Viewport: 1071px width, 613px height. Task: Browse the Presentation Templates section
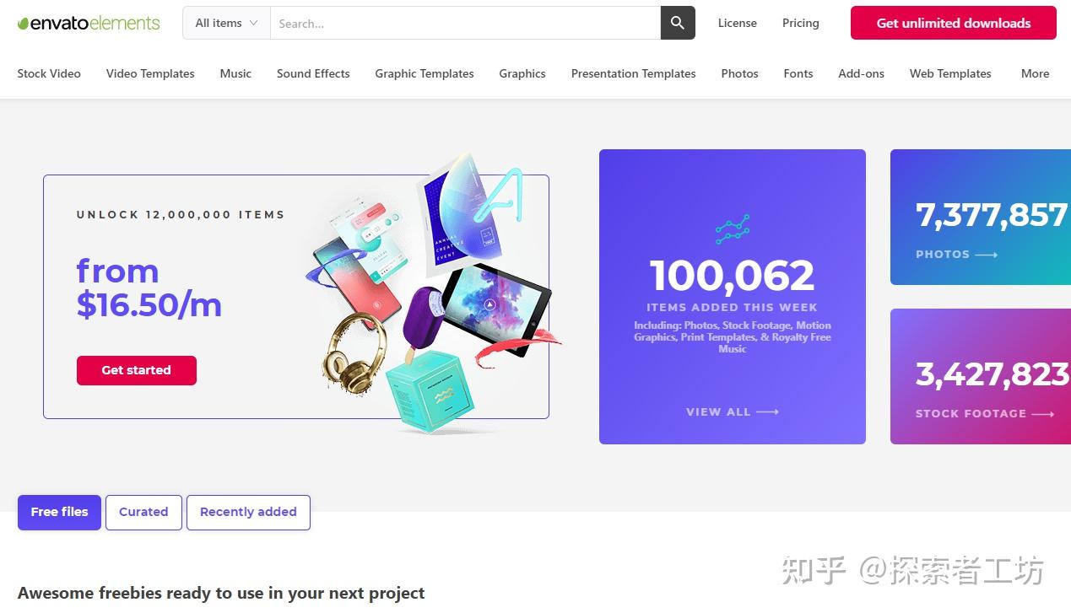pyautogui.click(x=632, y=73)
